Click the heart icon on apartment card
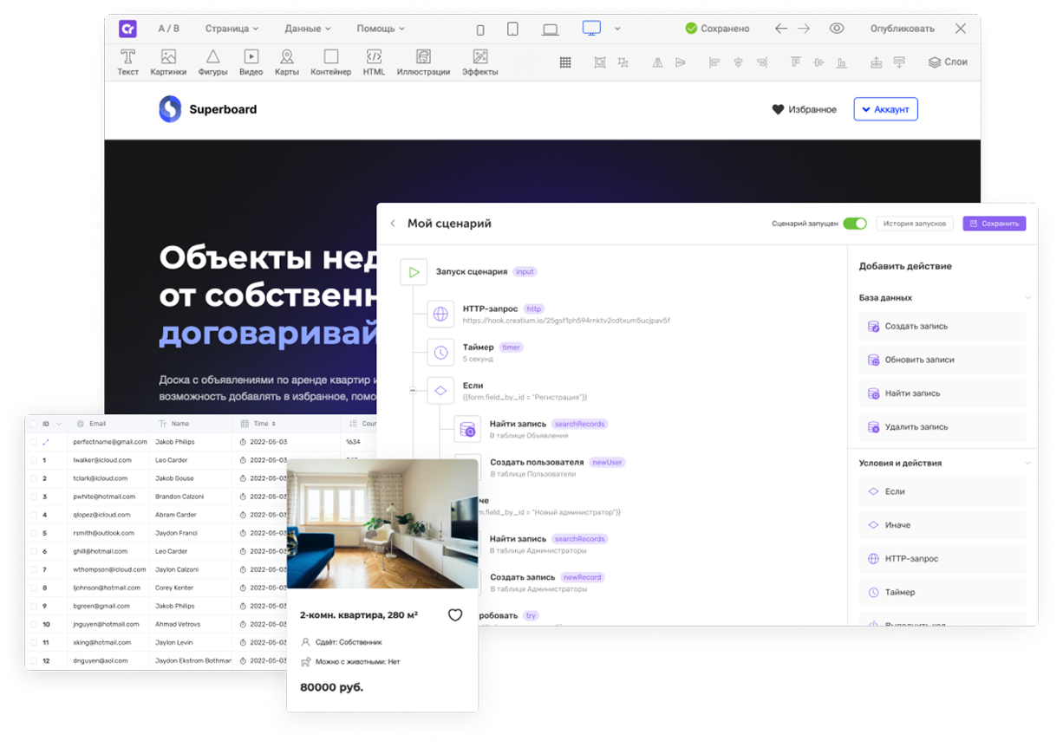Screen dimensions: 1063x747 (455, 615)
